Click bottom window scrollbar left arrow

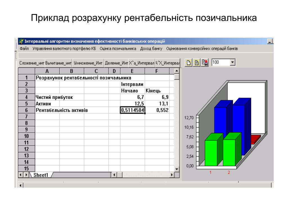click(x=20, y=185)
